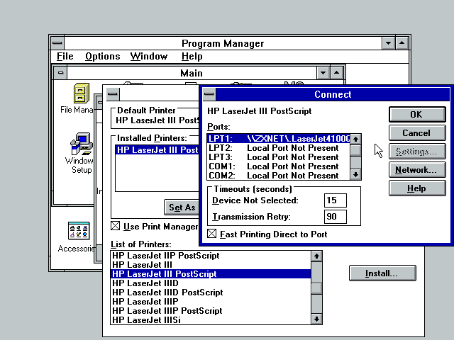Toggle Fast Printing Direct to Port
Screen dimensions: 454x340
[212, 234]
